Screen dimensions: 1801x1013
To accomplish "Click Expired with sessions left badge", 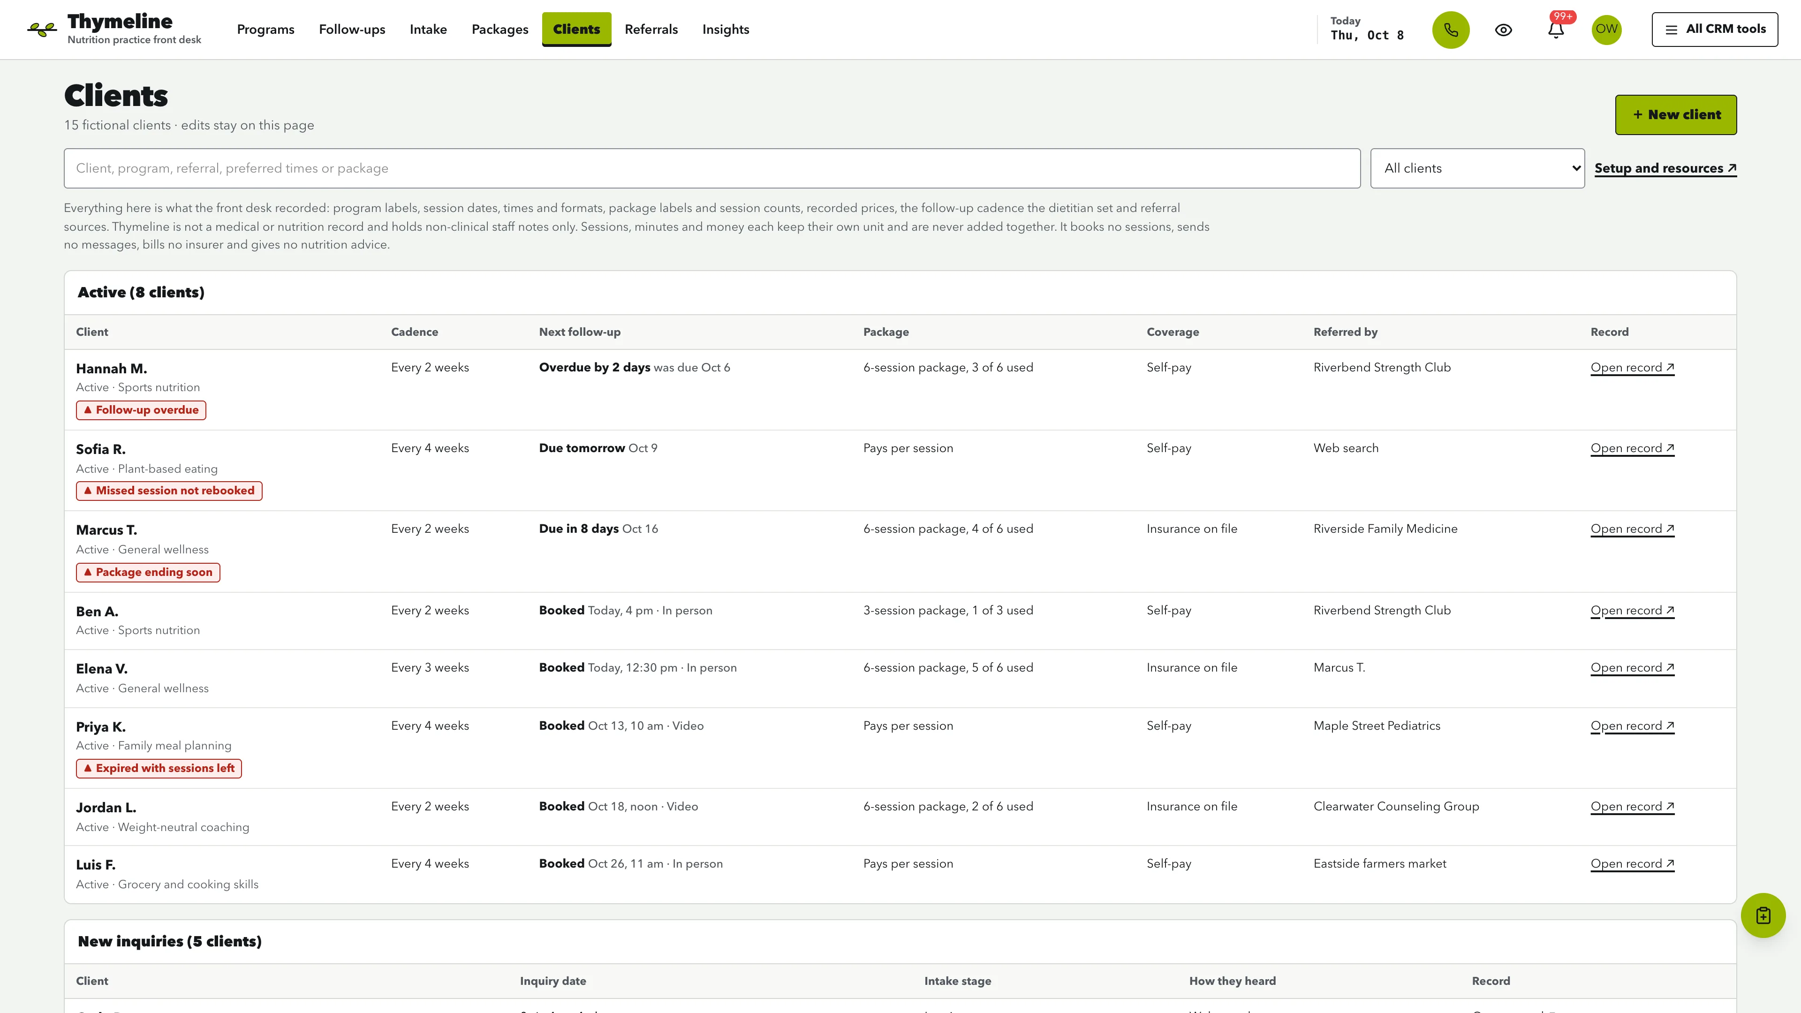I will click(159, 768).
